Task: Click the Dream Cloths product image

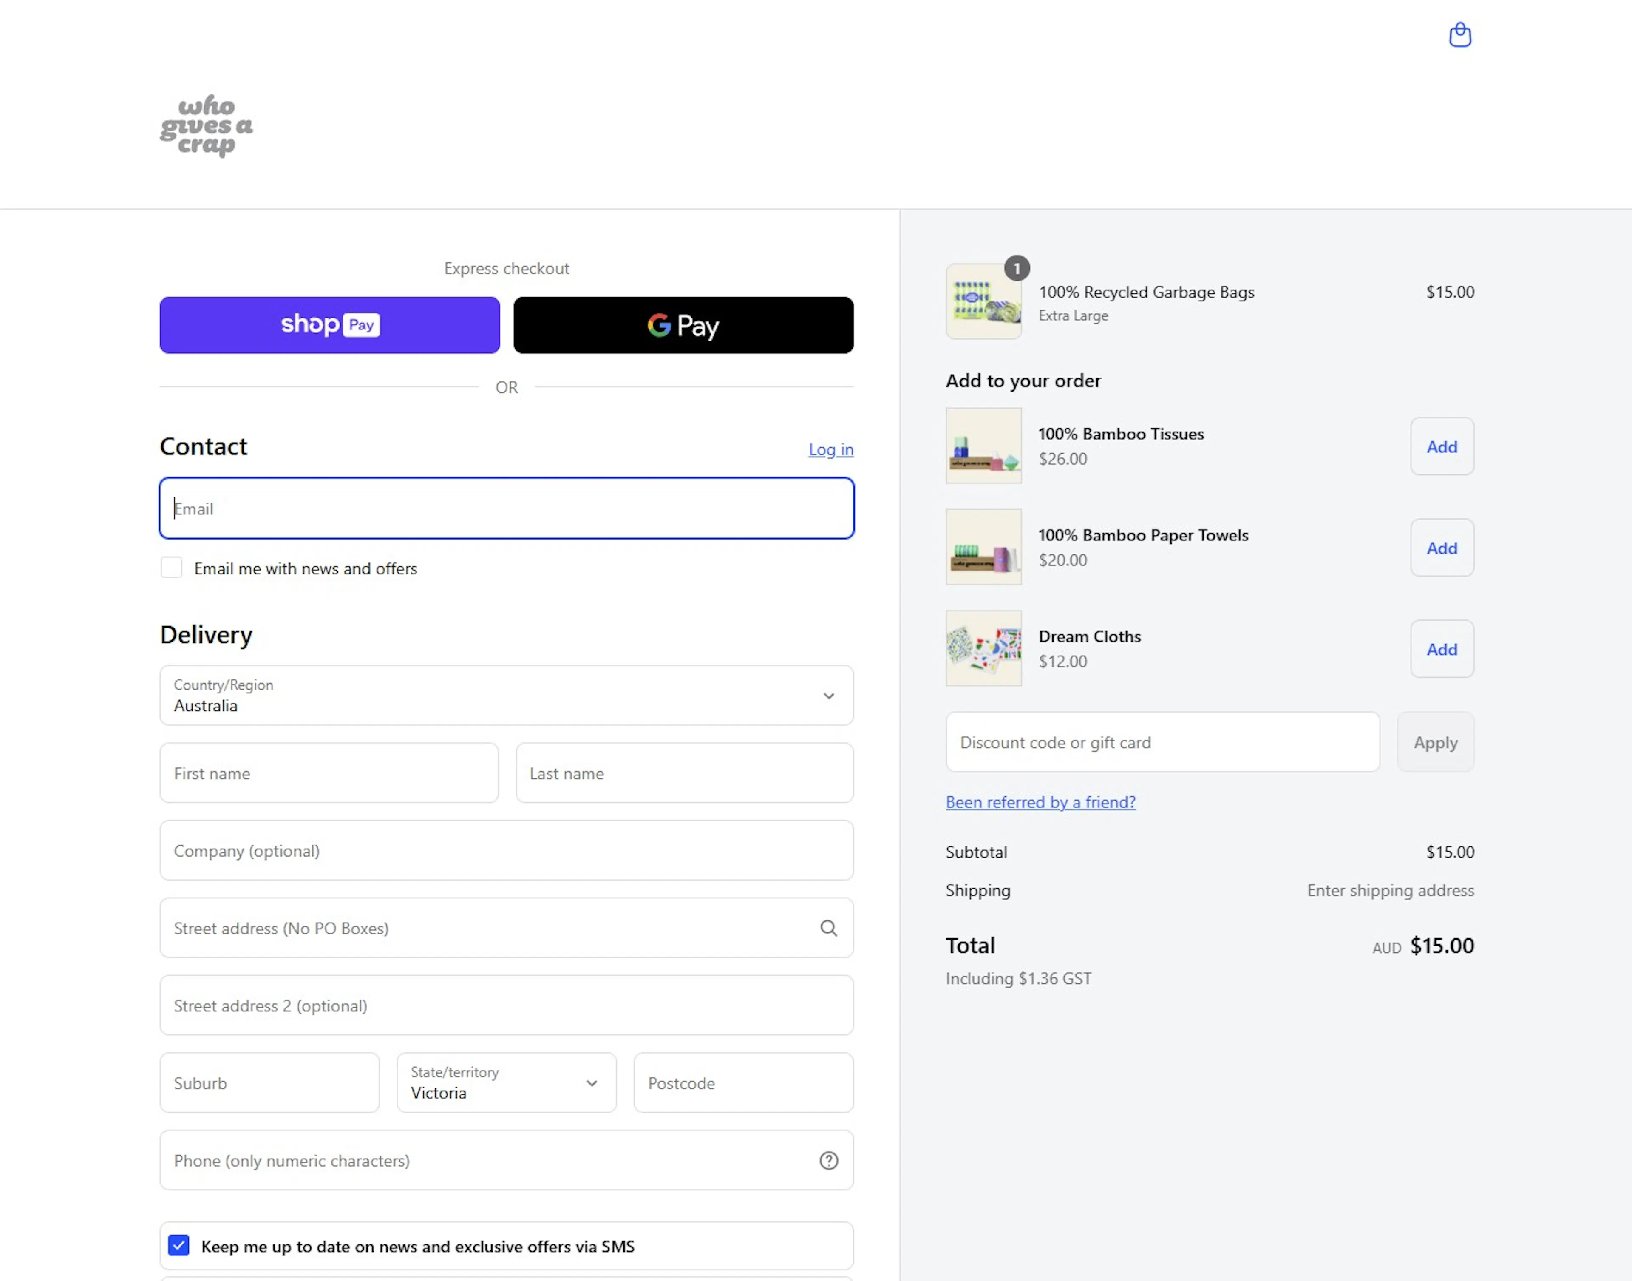Action: [x=983, y=648]
